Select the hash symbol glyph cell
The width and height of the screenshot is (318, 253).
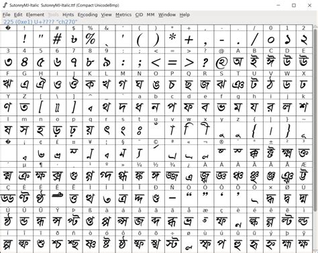(57, 39)
